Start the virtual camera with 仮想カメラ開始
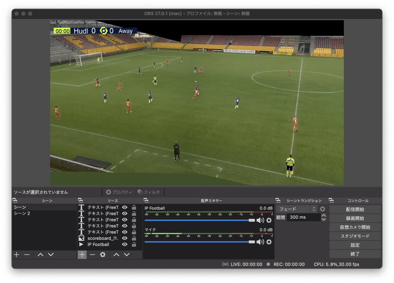Viewport: 394px width, 283px height. 355,227
